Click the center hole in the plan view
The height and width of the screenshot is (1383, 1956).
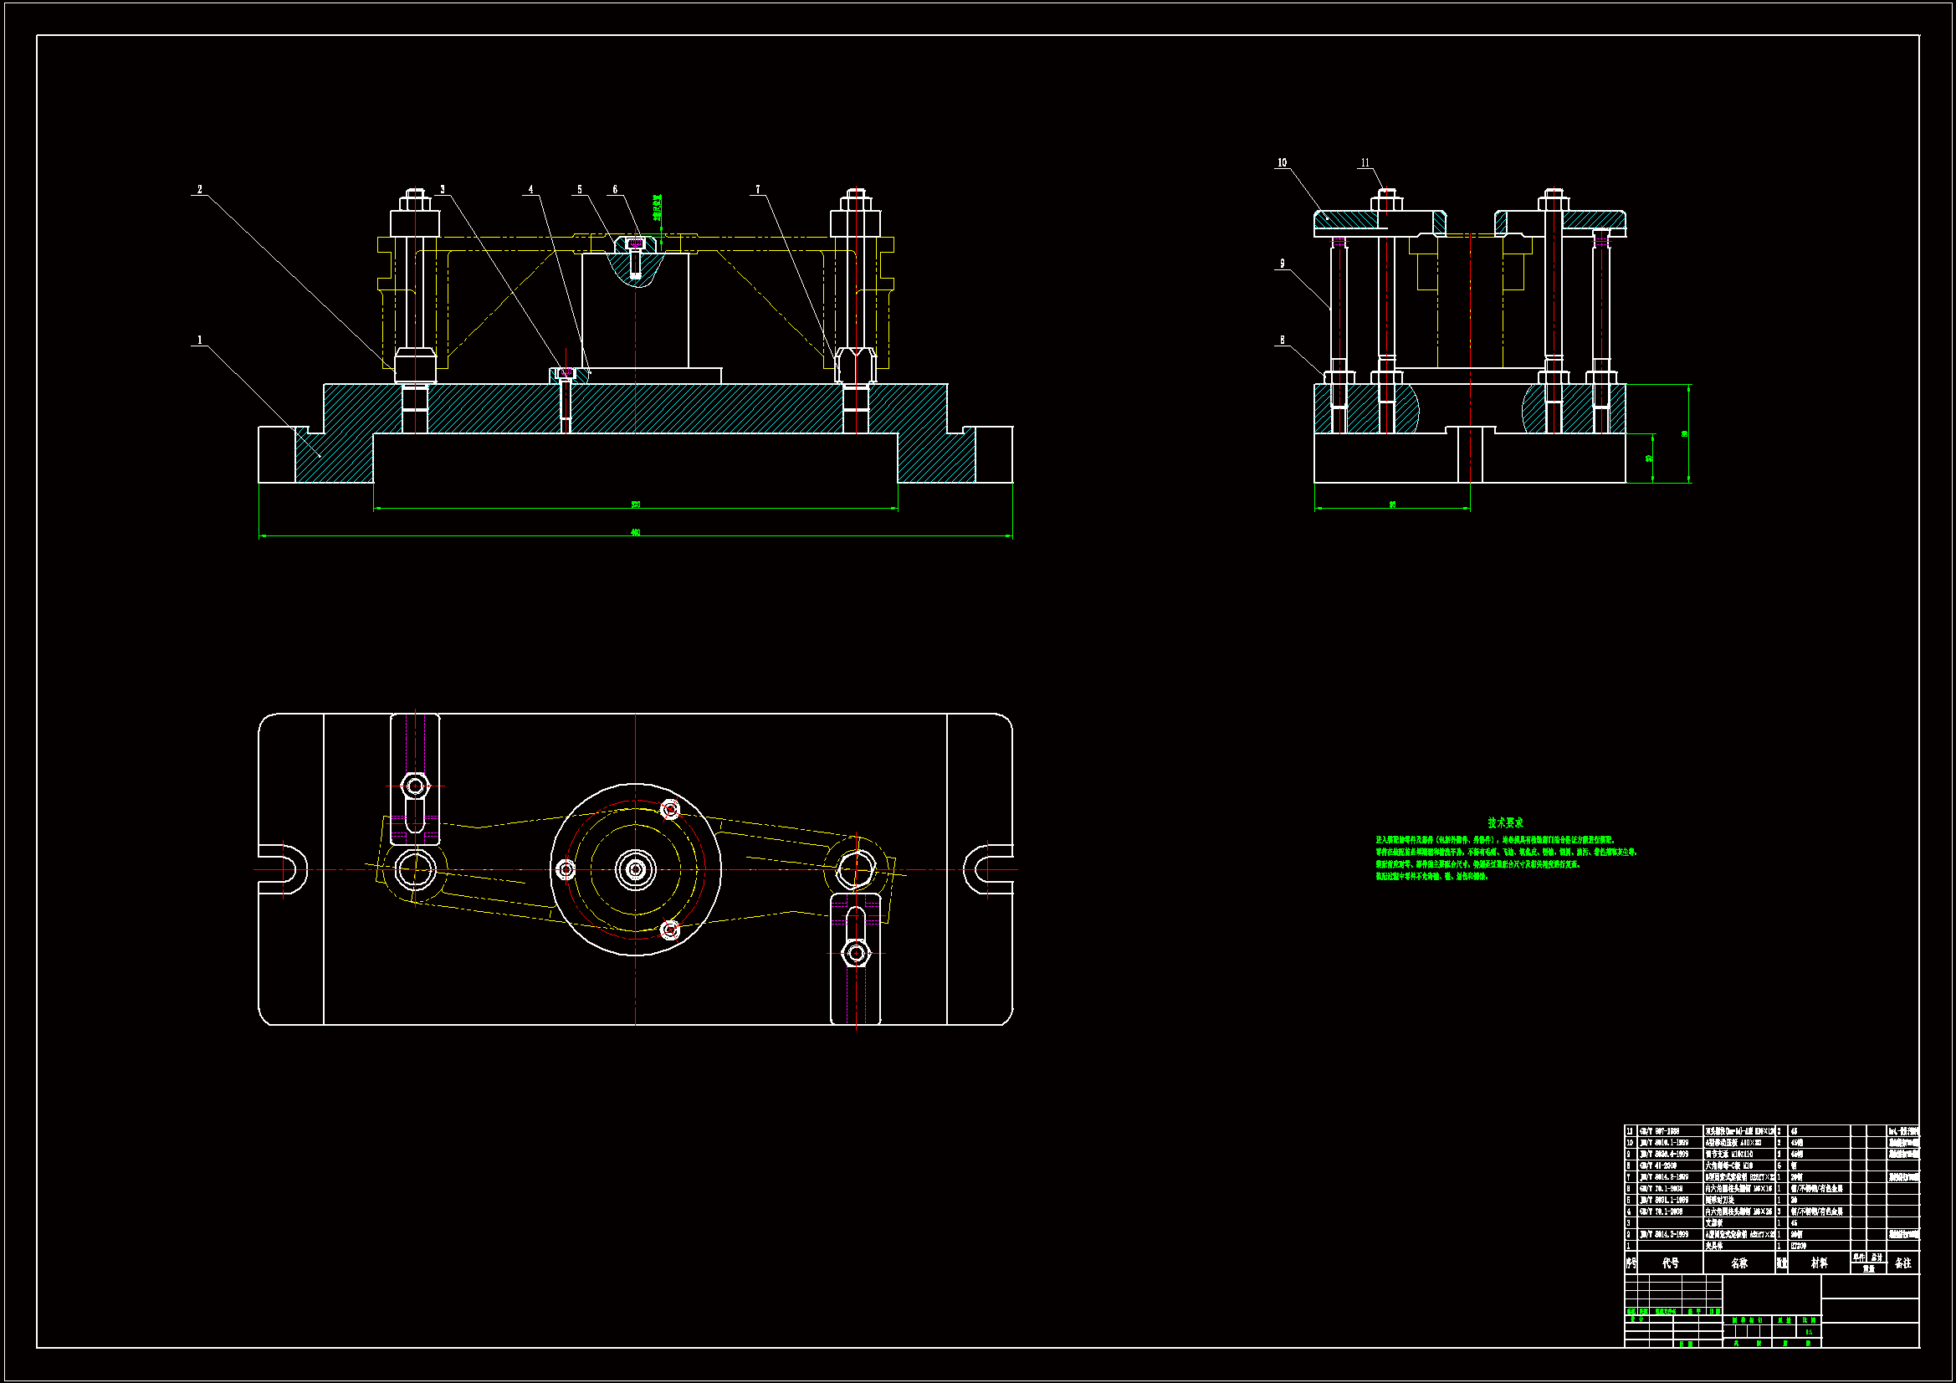tap(636, 870)
